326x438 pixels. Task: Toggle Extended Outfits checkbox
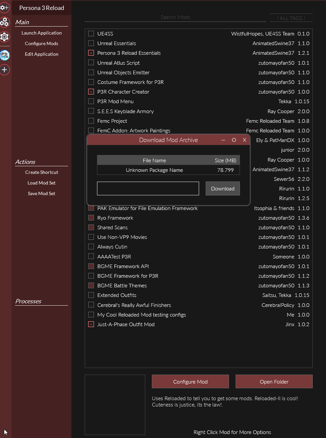click(x=91, y=295)
